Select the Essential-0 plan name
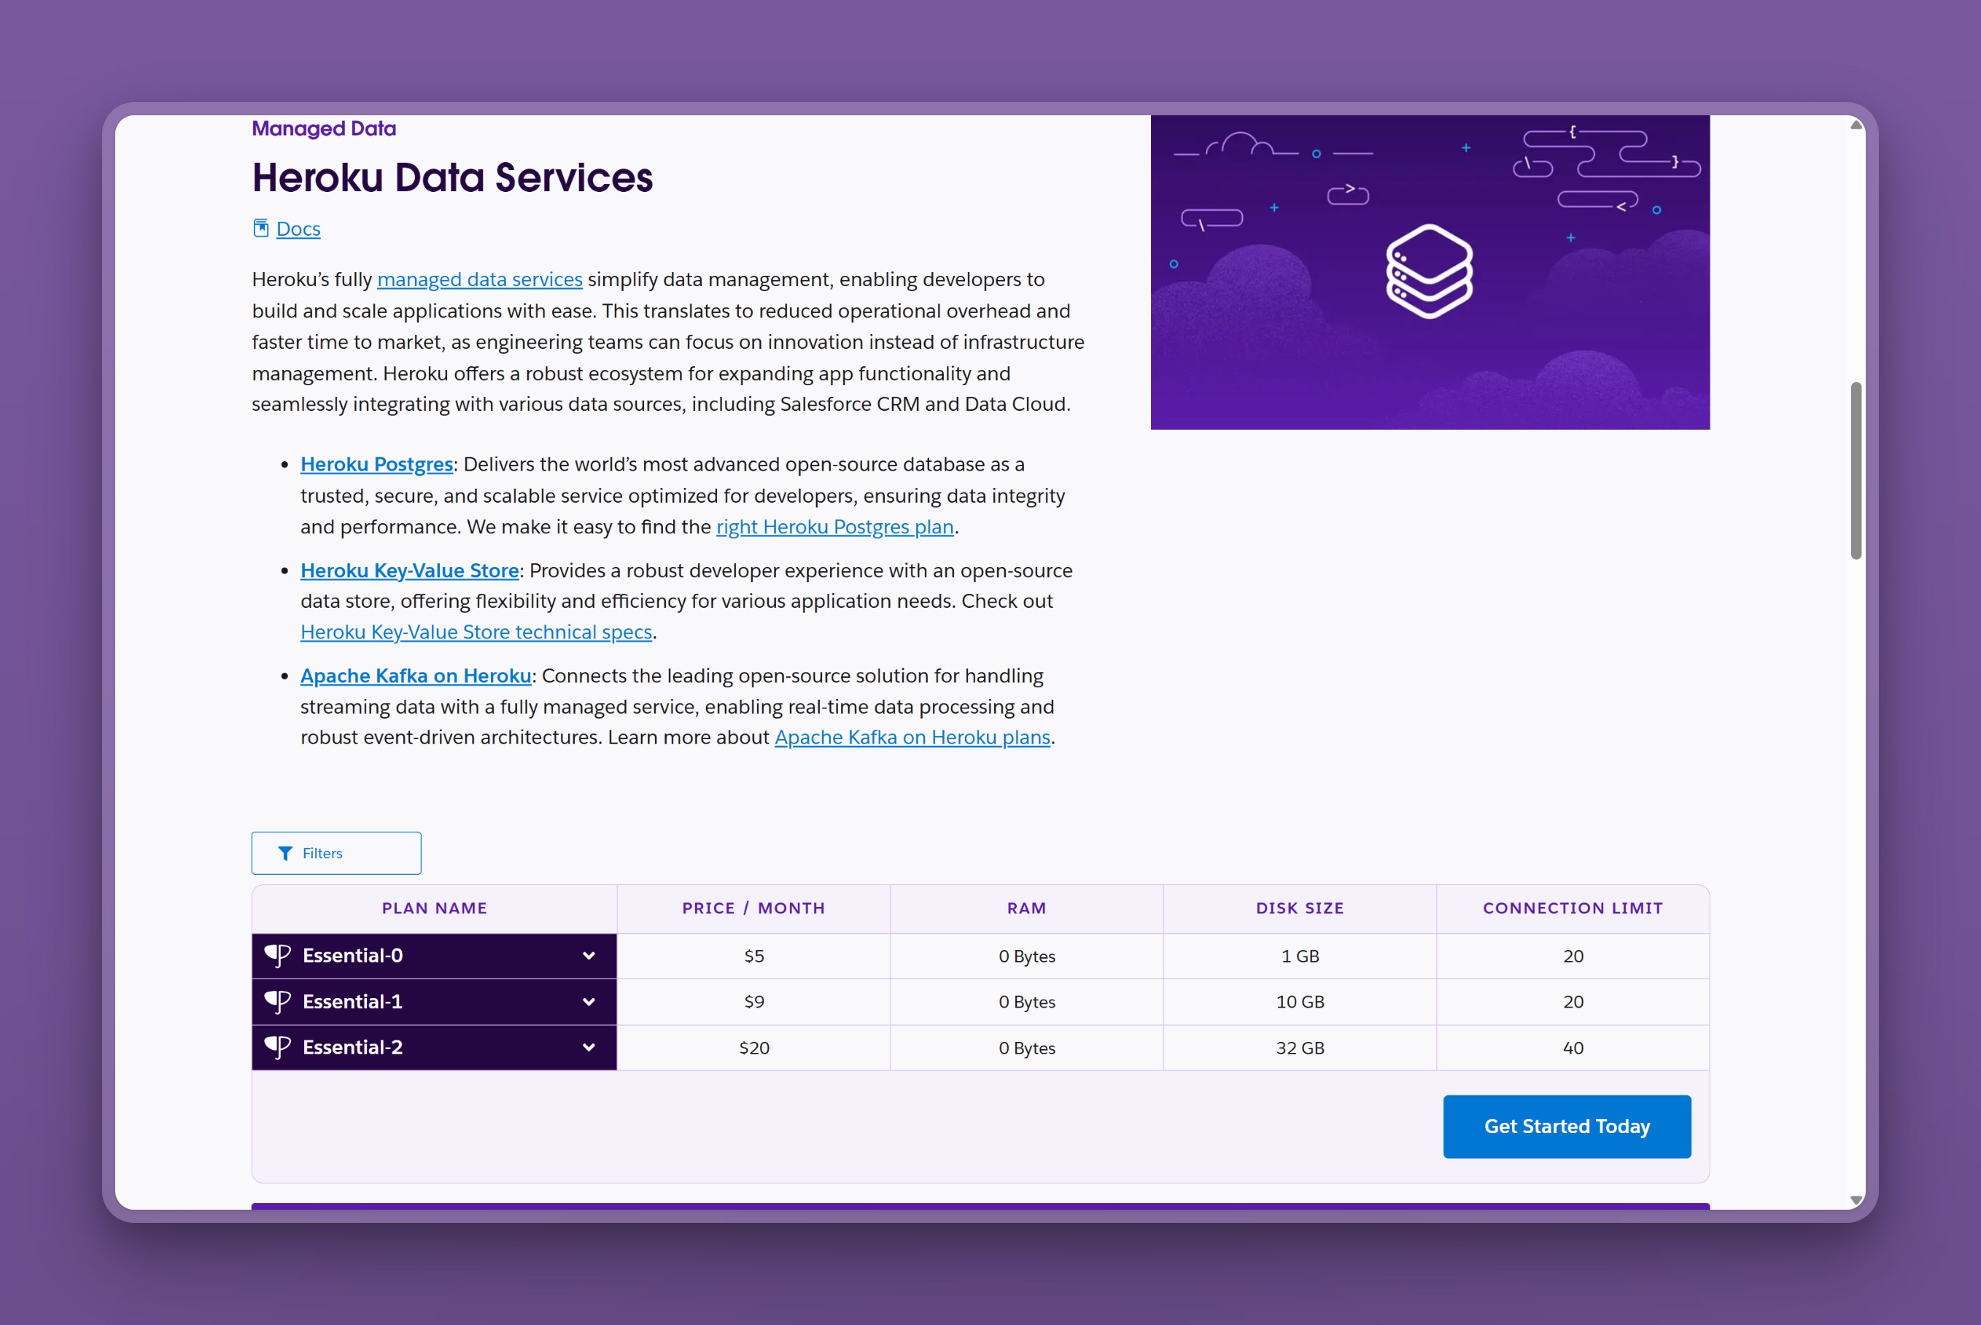Image resolution: width=1981 pixels, height=1325 pixels. 352,956
